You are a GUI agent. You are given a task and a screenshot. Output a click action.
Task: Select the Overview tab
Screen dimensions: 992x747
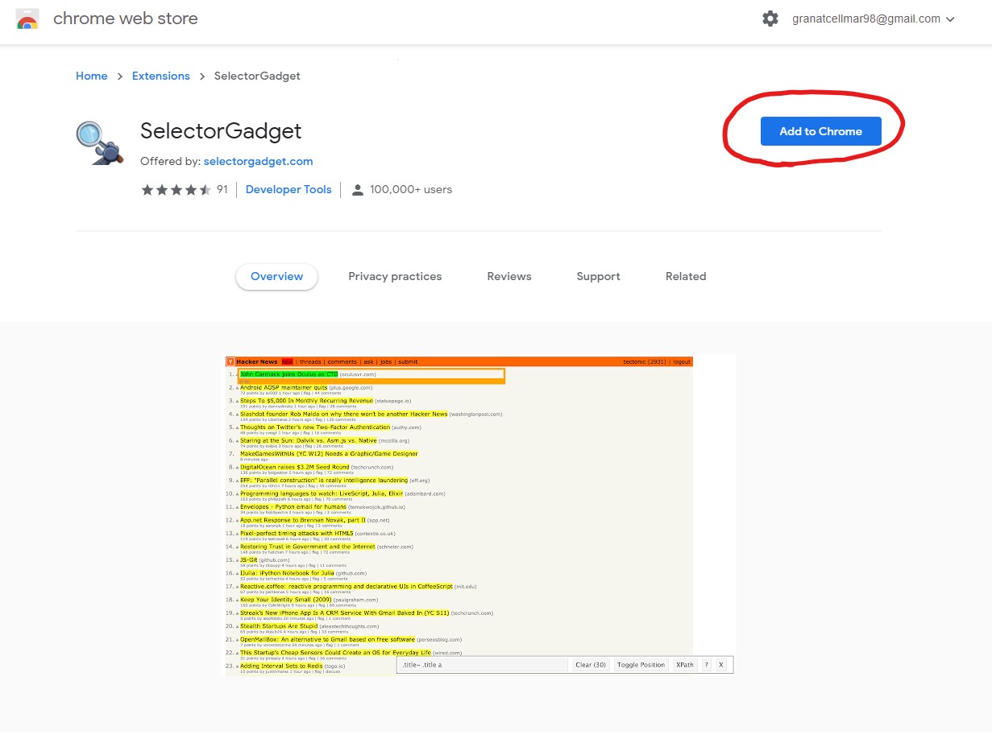pos(277,276)
